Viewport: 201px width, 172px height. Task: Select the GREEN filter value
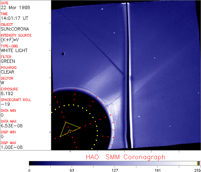click(x=8, y=61)
